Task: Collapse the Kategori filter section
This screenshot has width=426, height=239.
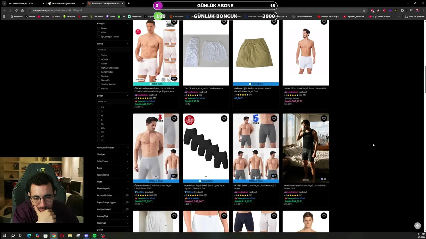Action: [127, 23]
